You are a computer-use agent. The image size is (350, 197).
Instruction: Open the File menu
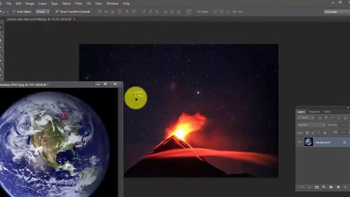pyautogui.click(x=9, y=4)
